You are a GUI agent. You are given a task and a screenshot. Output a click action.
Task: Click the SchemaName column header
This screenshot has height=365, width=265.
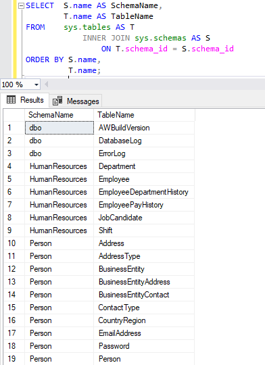pyautogui.click(x=59, y=115)
